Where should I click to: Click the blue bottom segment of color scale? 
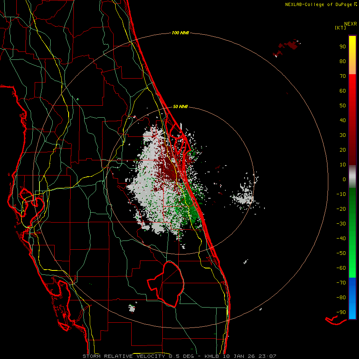click(x=352, y=298)
